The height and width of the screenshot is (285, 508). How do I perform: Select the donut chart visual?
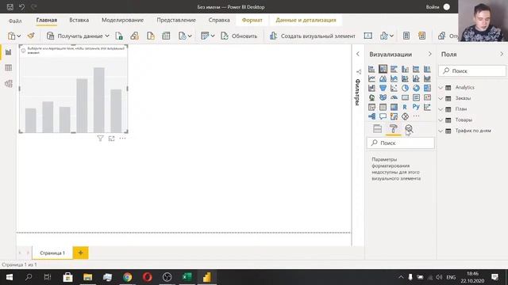[416, 88]
